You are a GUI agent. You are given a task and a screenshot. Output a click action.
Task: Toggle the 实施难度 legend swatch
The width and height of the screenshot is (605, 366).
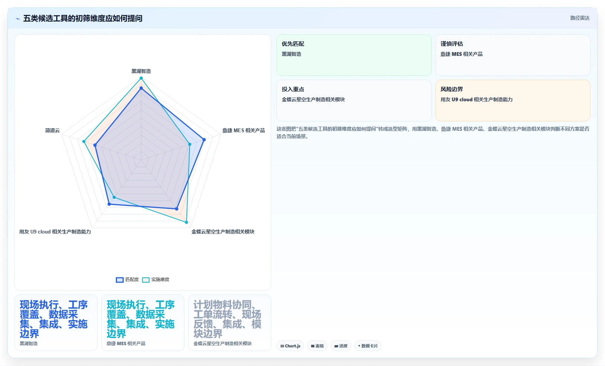(146, 280)
